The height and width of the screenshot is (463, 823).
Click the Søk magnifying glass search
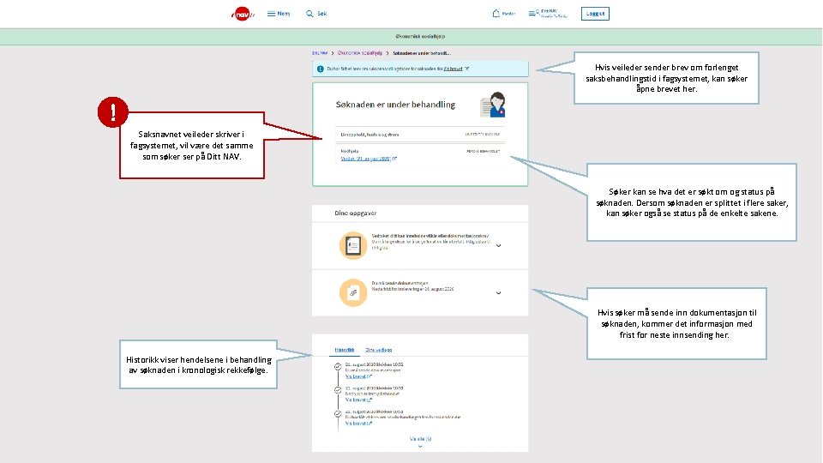(316, 14)
